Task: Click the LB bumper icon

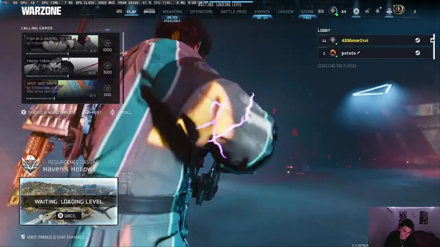Action: pyautogui.click(x=119, y=11)
